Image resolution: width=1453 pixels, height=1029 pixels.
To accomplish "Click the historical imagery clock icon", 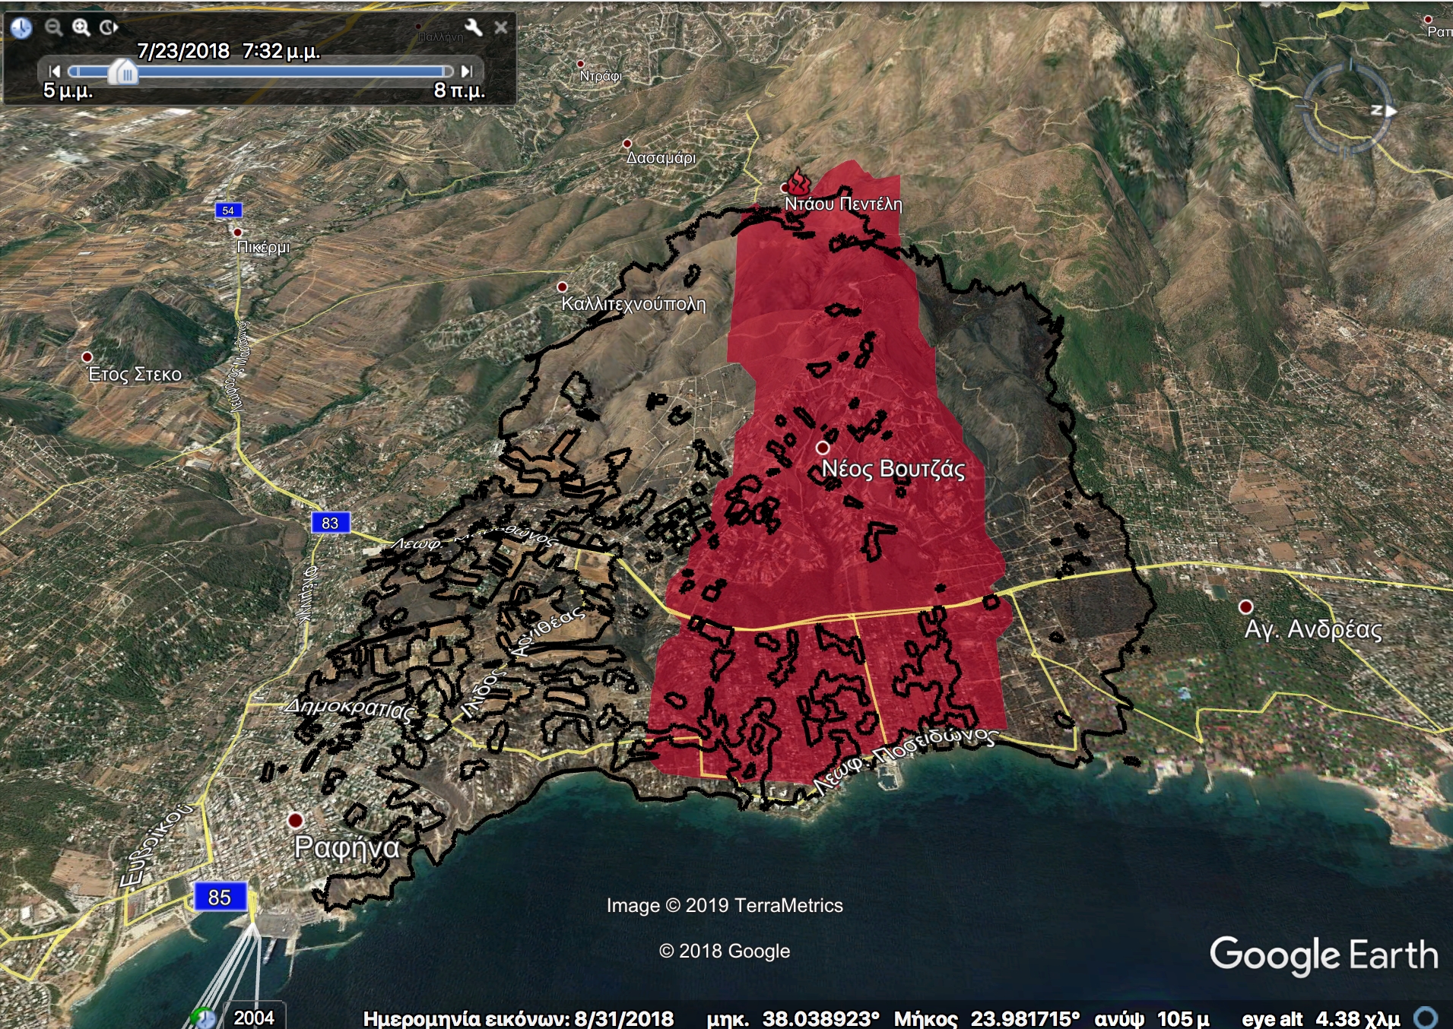I will tap(21, 28).
